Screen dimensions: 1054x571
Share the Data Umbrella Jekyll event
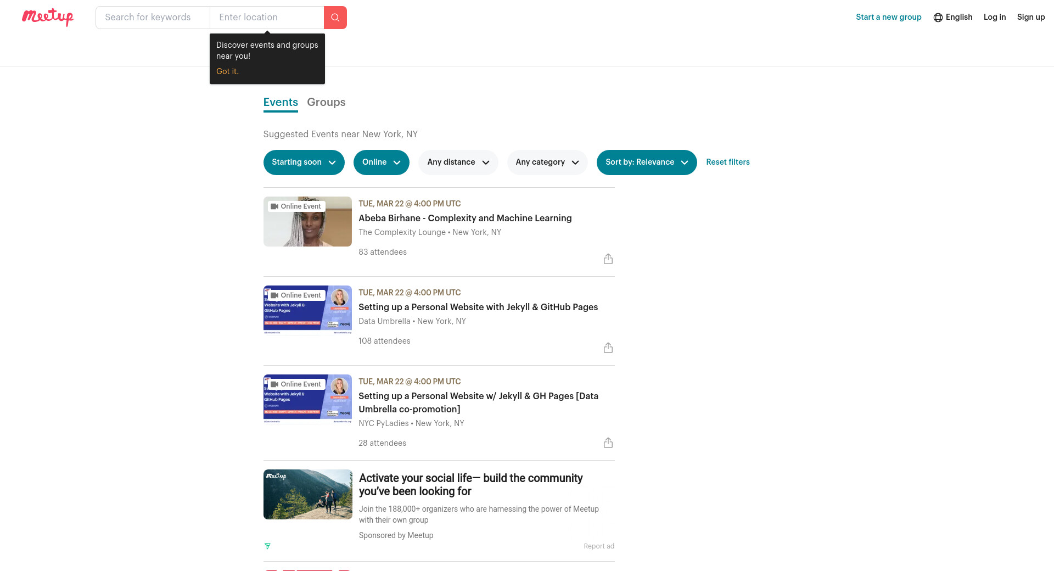click(x=608, y=348)
